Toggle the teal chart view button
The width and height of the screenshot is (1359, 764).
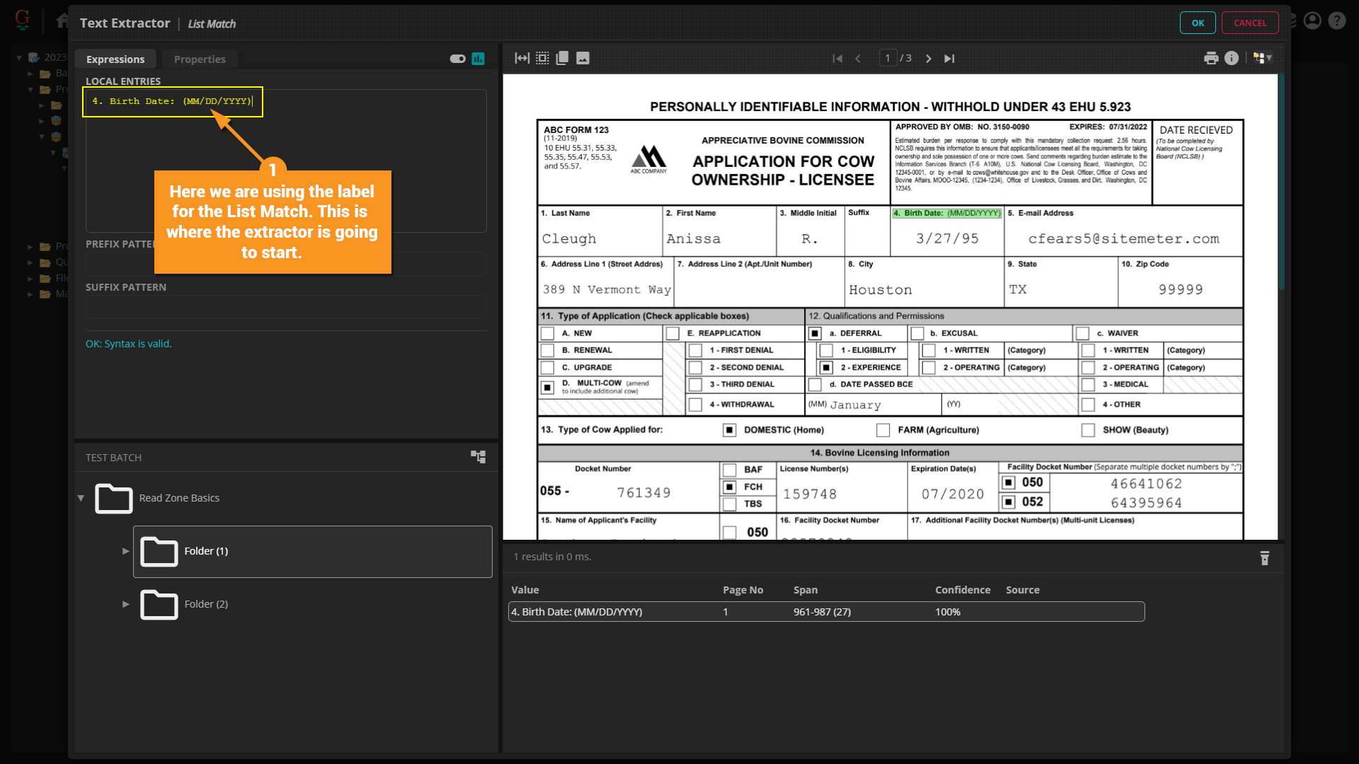pos(478,59)
